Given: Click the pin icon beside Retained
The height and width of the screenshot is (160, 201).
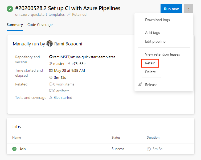Looking at the screenshot, I should click(69, 15).
